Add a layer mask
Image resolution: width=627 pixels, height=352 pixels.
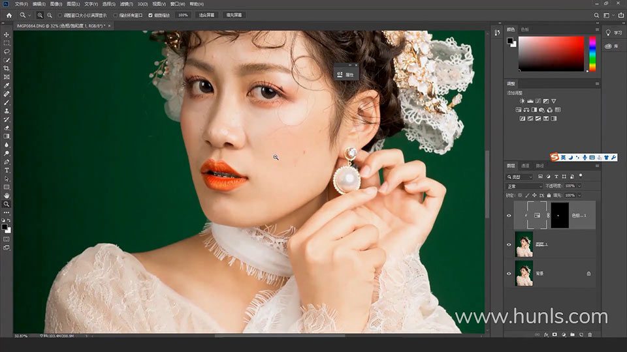[555, 334]
